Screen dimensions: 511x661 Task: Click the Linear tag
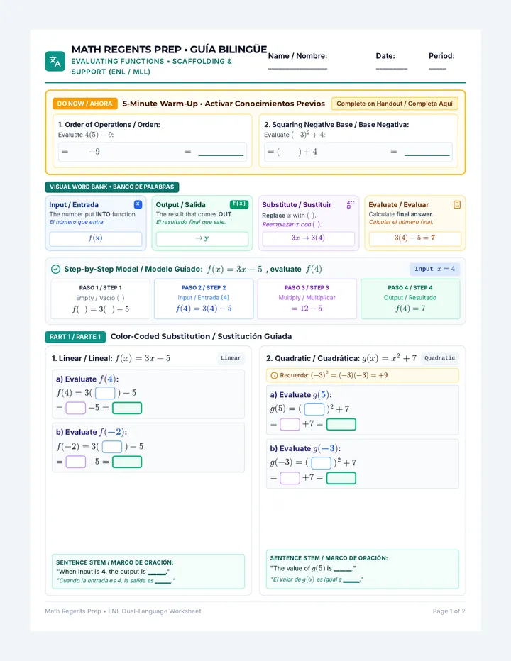click(x=231, y=358)
